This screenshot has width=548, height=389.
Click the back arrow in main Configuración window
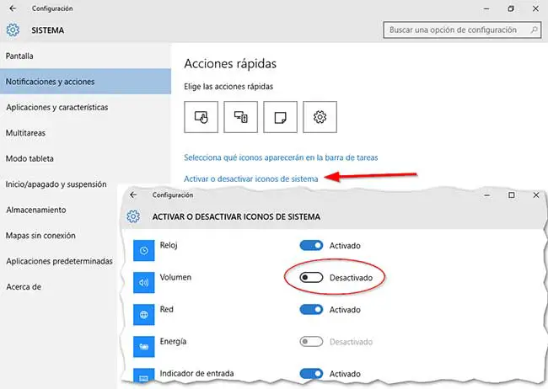pos(13,8)
